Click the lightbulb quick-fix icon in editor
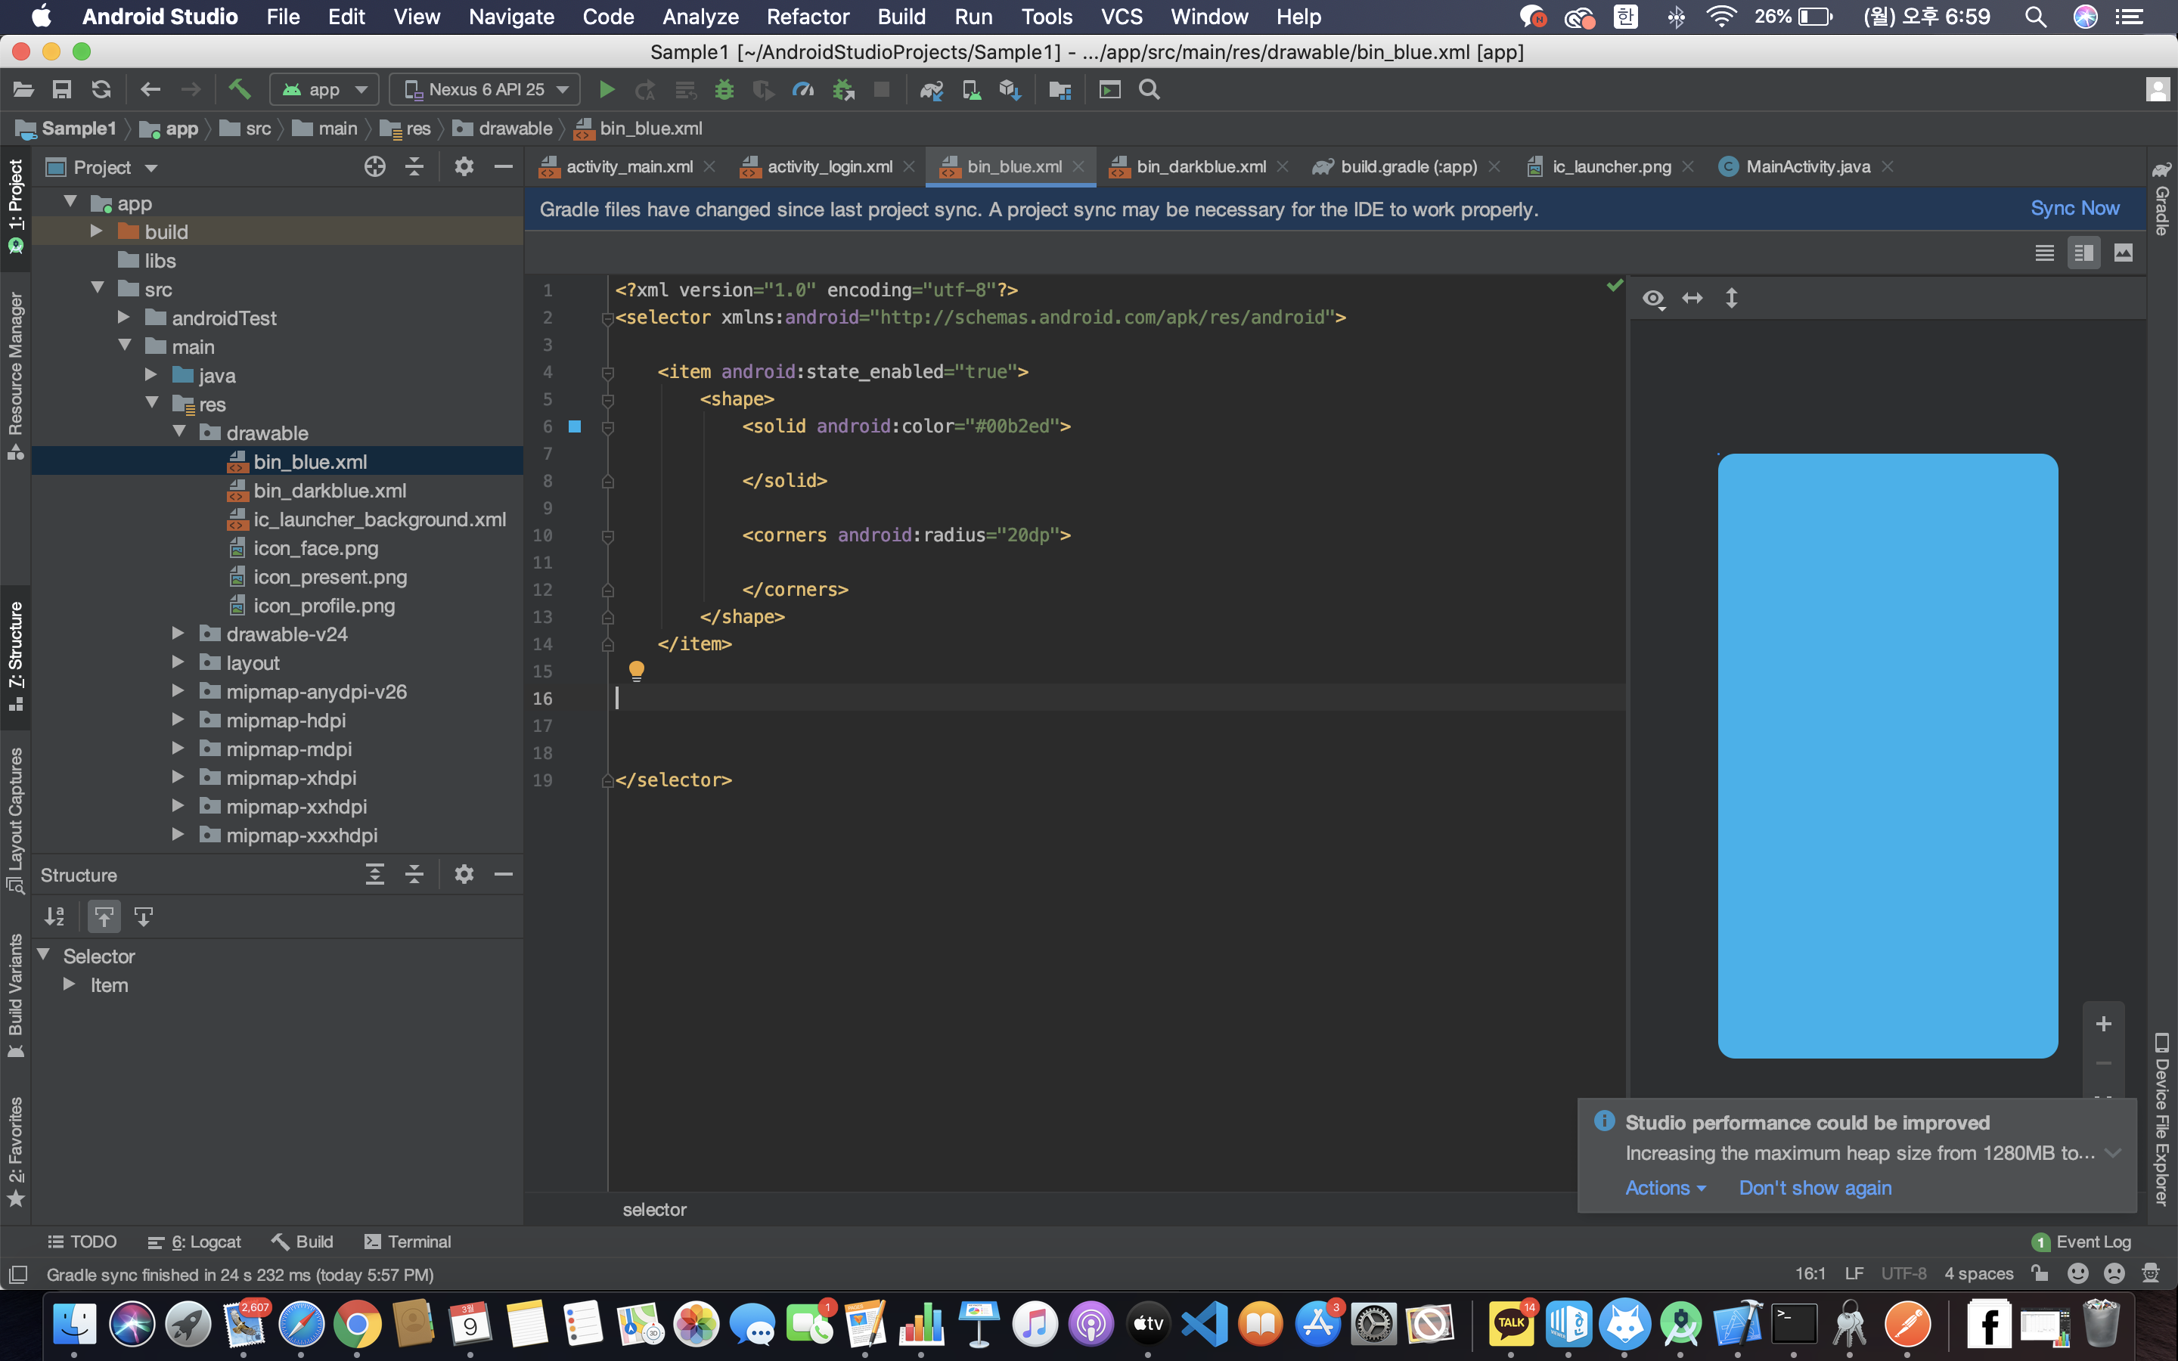Image resolution: width=2178 pixels, height=1361 pixels. (x=636, y=670)
